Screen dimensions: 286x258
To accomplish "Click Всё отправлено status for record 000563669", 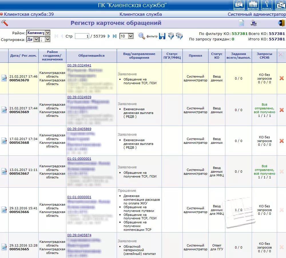I will pos(264,108).
